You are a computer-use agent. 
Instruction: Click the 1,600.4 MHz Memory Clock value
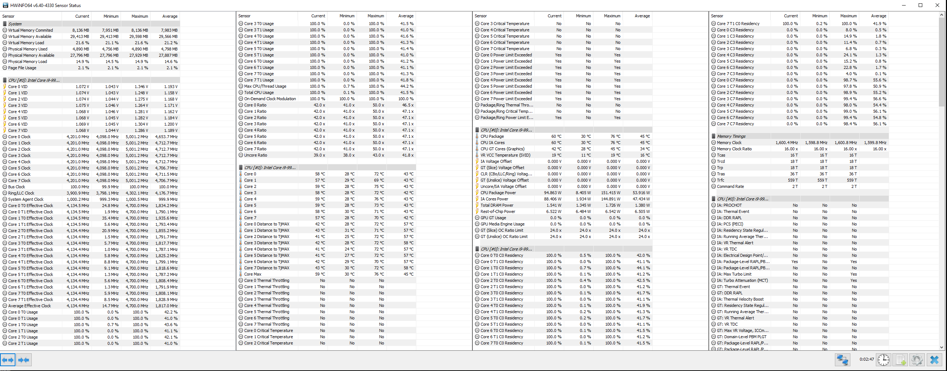(787, 143)
